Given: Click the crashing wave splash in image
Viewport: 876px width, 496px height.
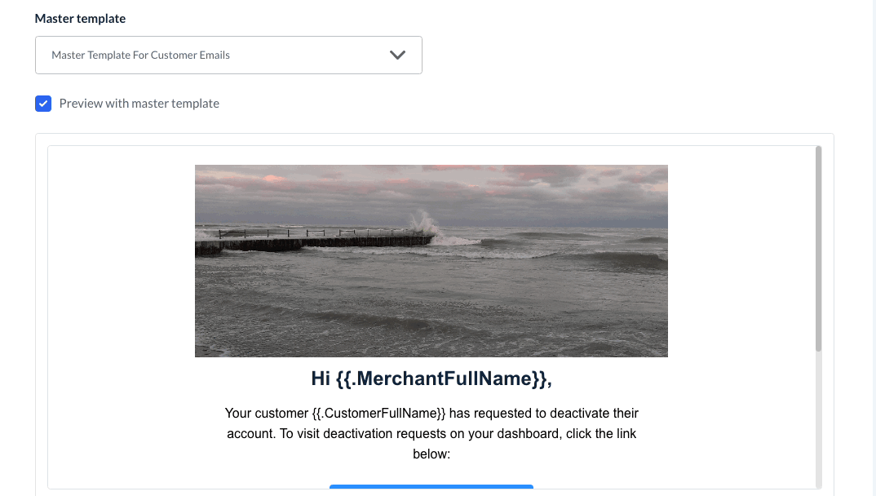Looking at the screenshot, I should point(424,224).
